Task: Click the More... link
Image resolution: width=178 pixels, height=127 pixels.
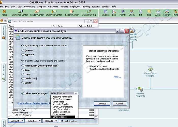Action: (117, 77)
